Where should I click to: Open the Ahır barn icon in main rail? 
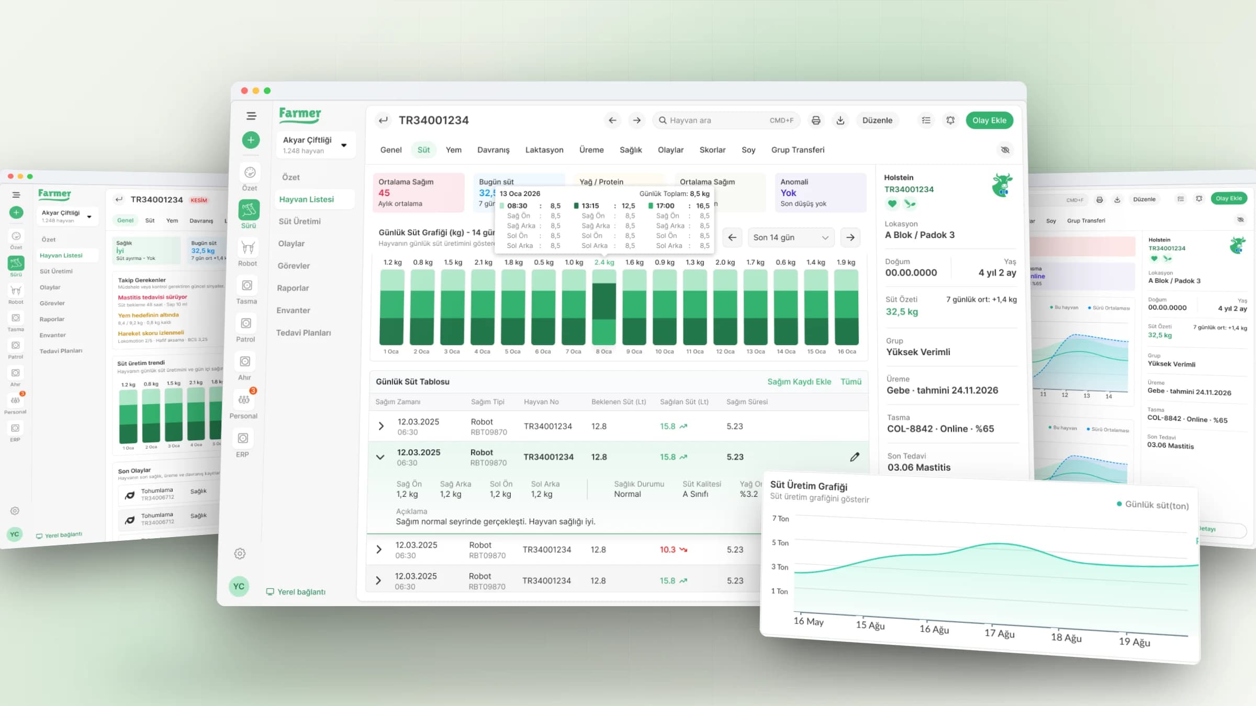[x=245, y=362]
